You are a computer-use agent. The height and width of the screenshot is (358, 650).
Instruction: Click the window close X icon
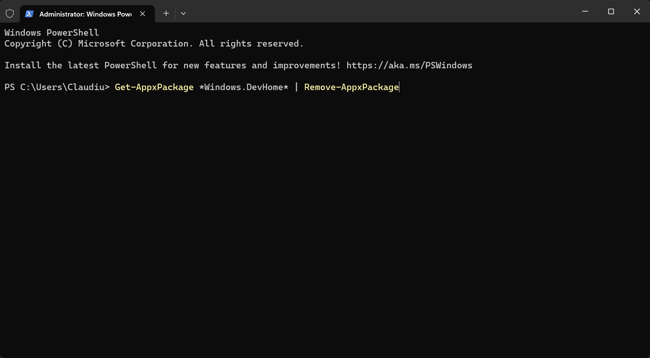coord(637,12)
